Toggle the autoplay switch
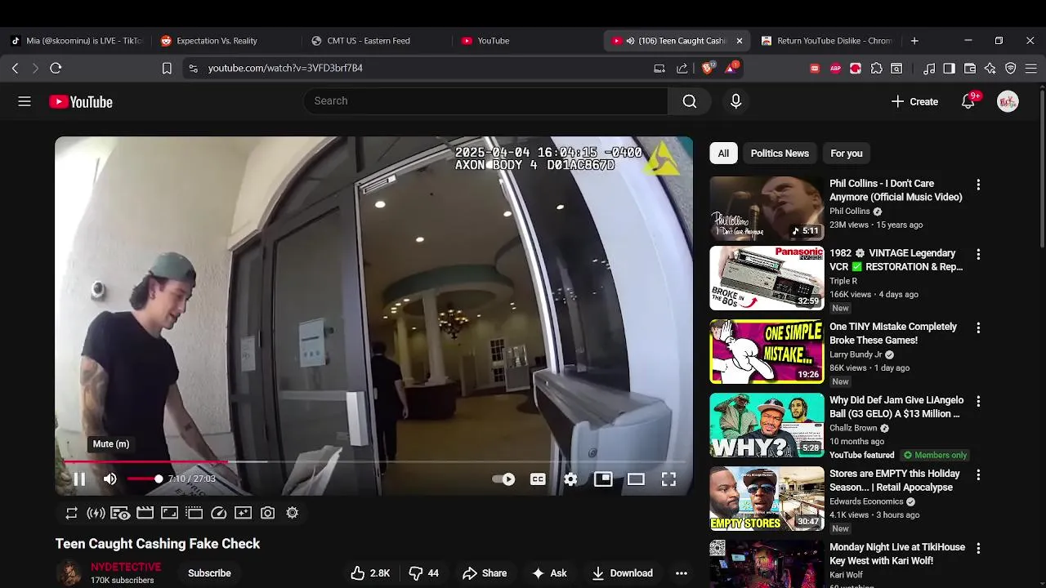This screenshot has height=588, width=1046. (x=503, y=479)
